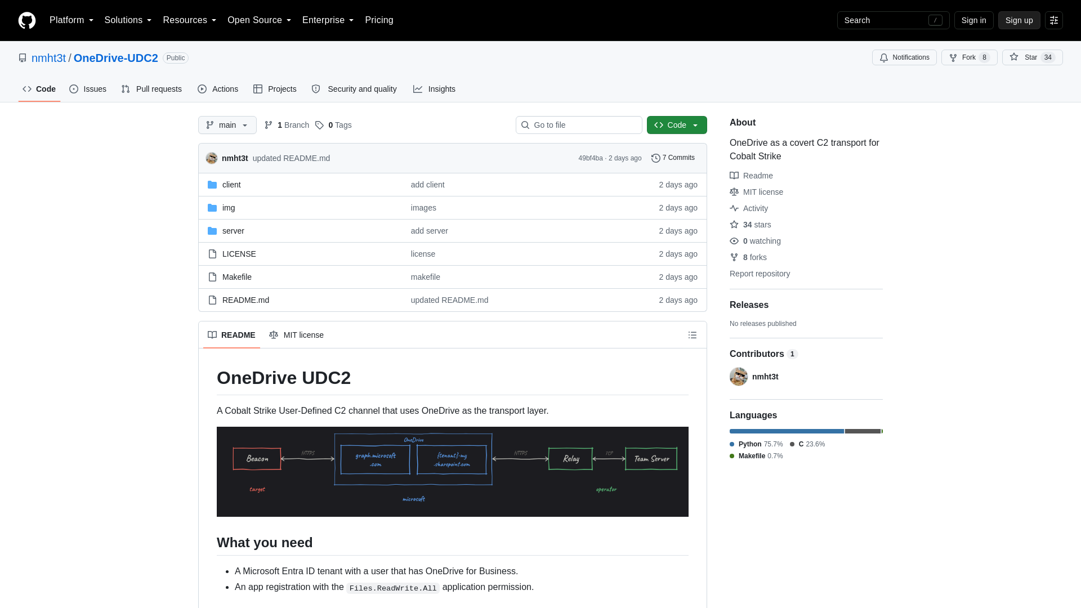The height and width of the screenshot is (608, 1081).
Task: Switch to the Projects tab
Action: click(275, 89)
